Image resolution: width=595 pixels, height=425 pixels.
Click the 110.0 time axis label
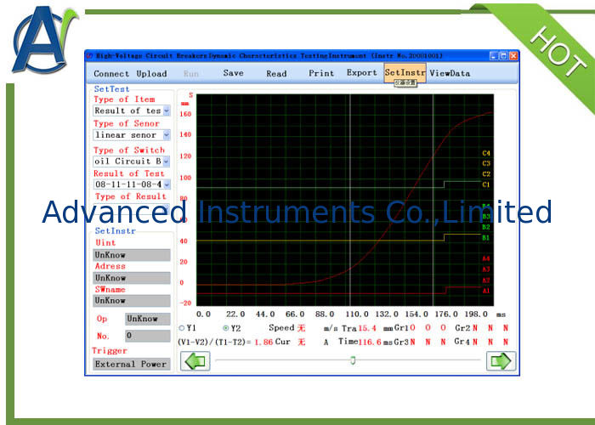(357, 314)
